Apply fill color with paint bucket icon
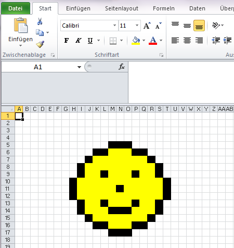 [136, 41]
